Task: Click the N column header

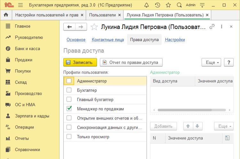Action: 158,138
